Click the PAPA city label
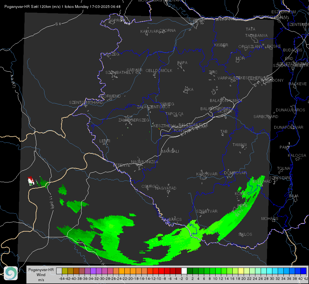 pyautogui.click(x=182, y=63)
